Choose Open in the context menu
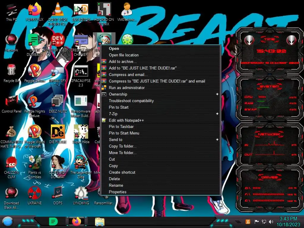This screenshot has height=228, width=304. tap(161, 48)
